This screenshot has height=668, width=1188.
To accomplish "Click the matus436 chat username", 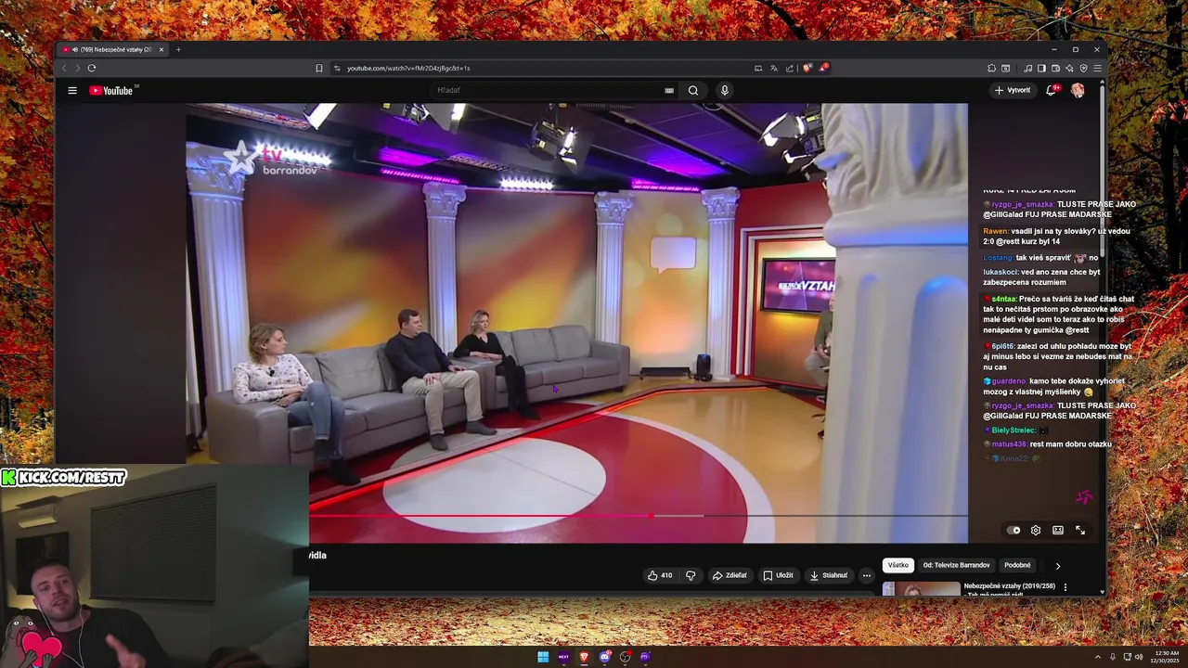I will [1009, 444].
